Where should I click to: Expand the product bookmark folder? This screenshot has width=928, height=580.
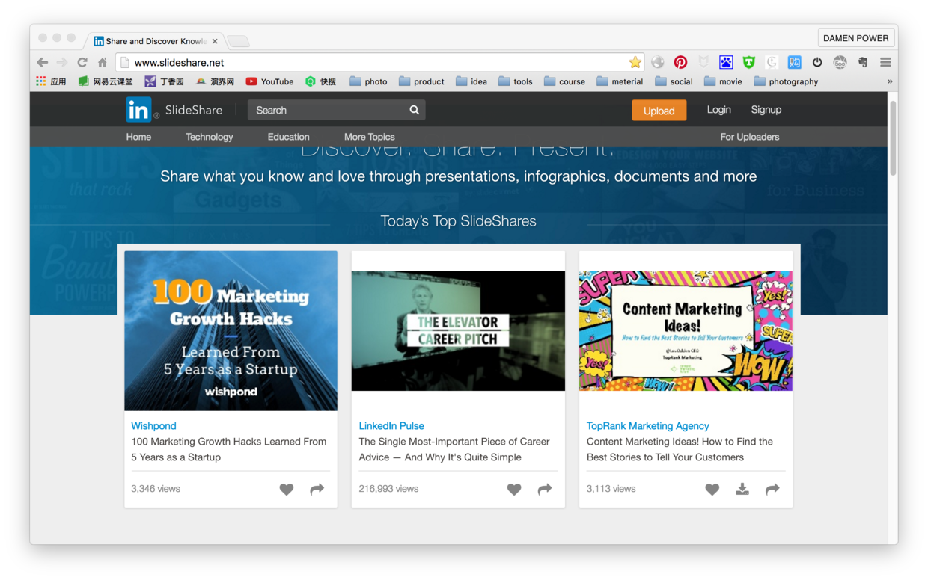coord(421,81)
